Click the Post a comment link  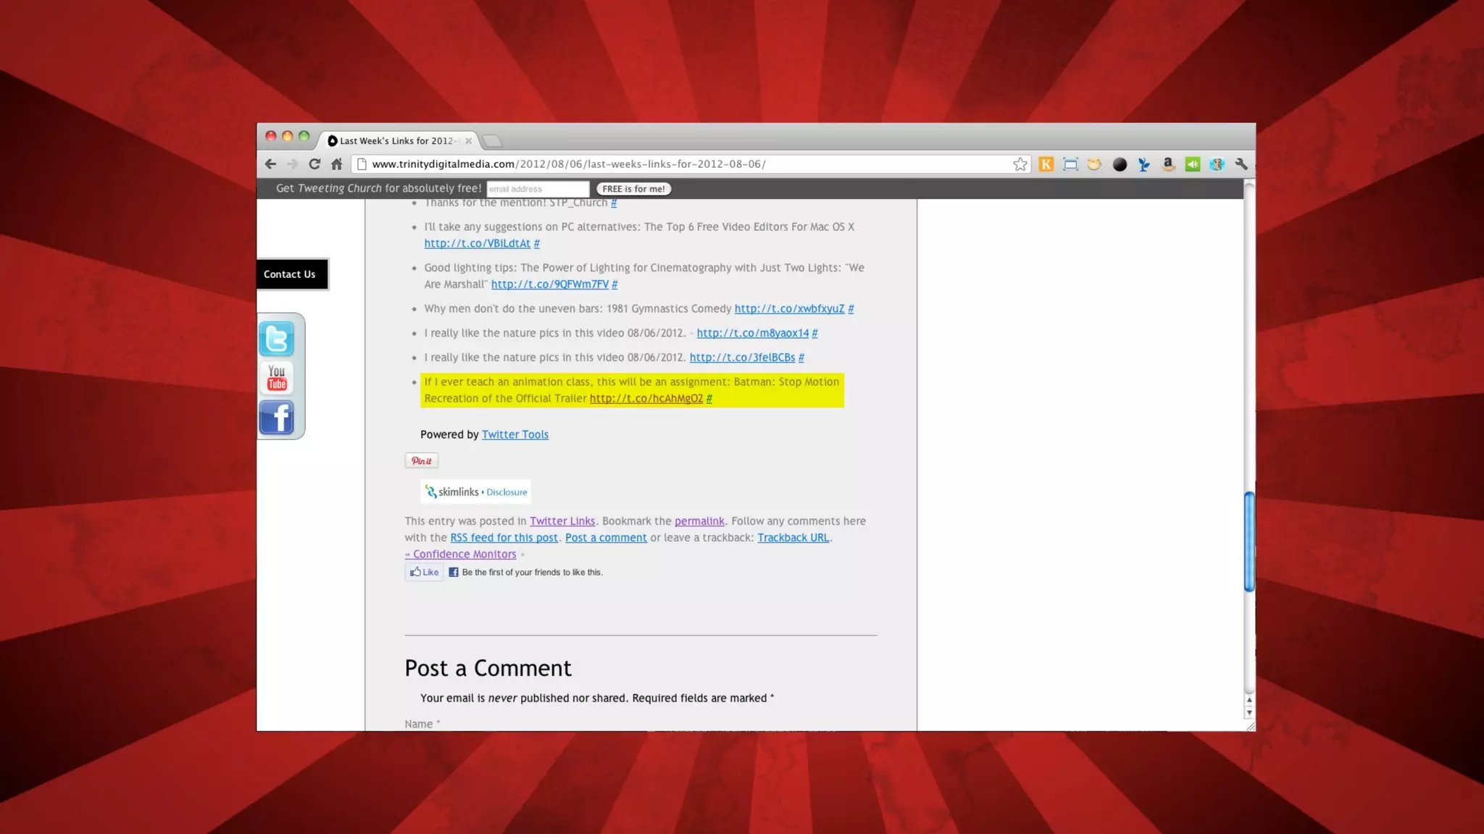[606, 538]
